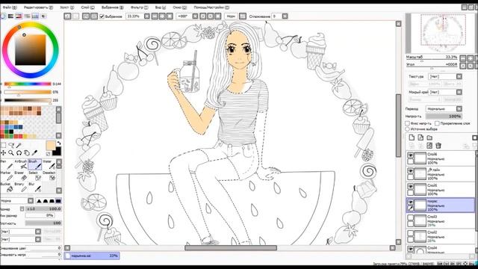Select the Water brush tool

pos(49,164)
